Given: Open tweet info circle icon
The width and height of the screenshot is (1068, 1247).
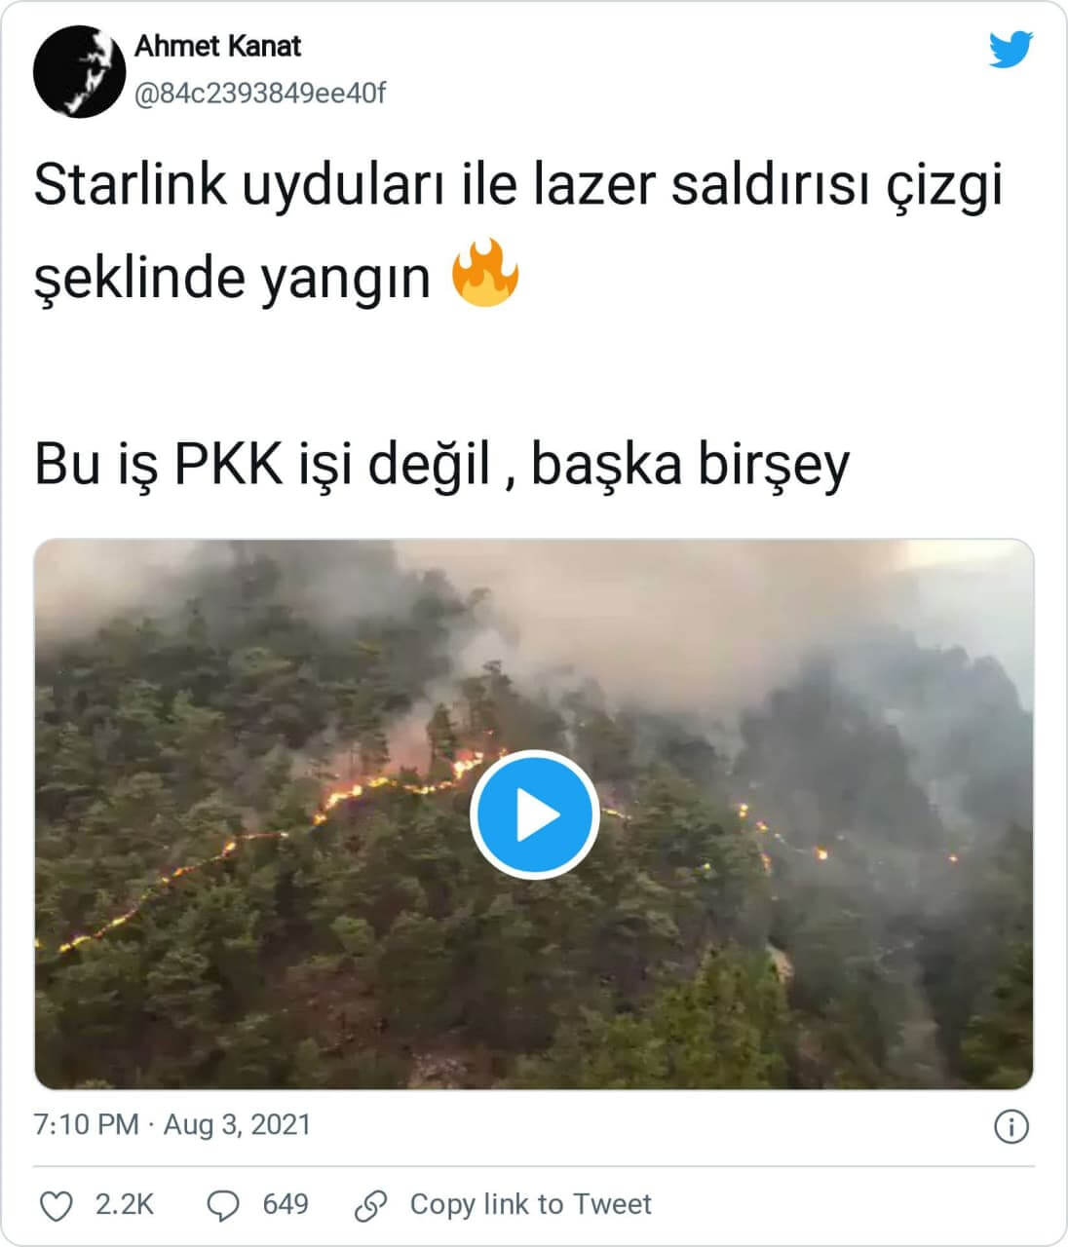Looking at the screenshot, I should click(x=1011, y=1127).
